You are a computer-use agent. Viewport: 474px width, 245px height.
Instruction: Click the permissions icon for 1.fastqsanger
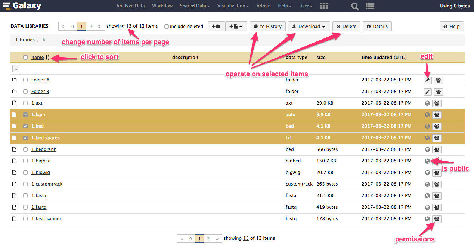tap(437, 219)
